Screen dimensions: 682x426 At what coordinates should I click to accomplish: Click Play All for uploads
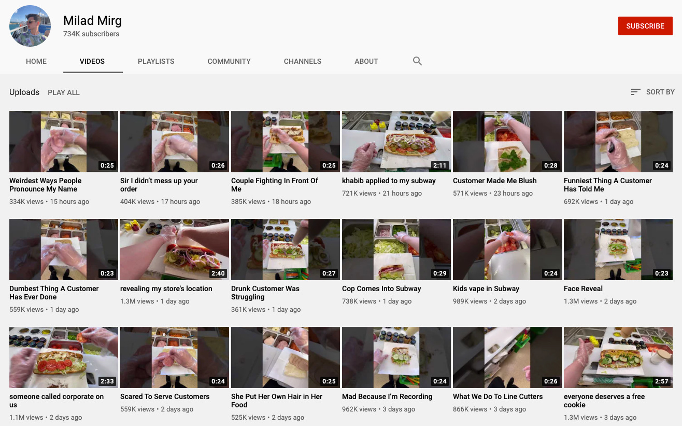[64, 92]
